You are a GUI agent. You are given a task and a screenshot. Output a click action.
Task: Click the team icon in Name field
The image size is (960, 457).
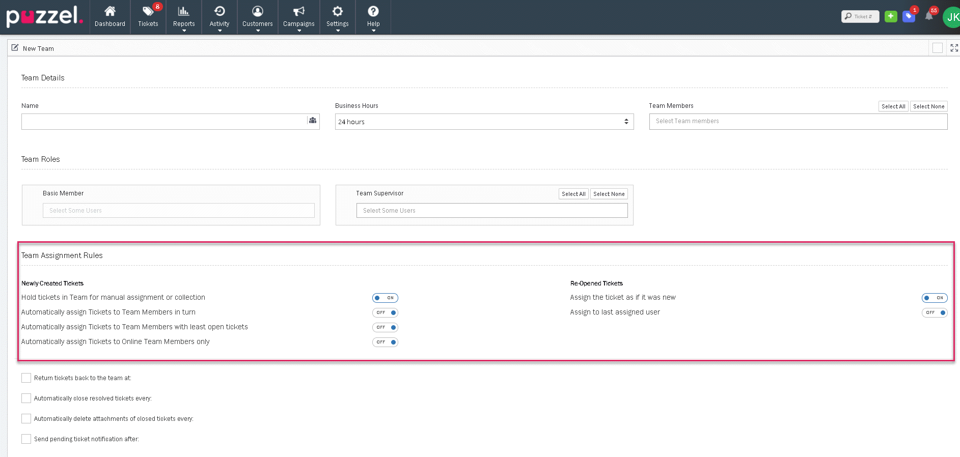tap(313, 121)
